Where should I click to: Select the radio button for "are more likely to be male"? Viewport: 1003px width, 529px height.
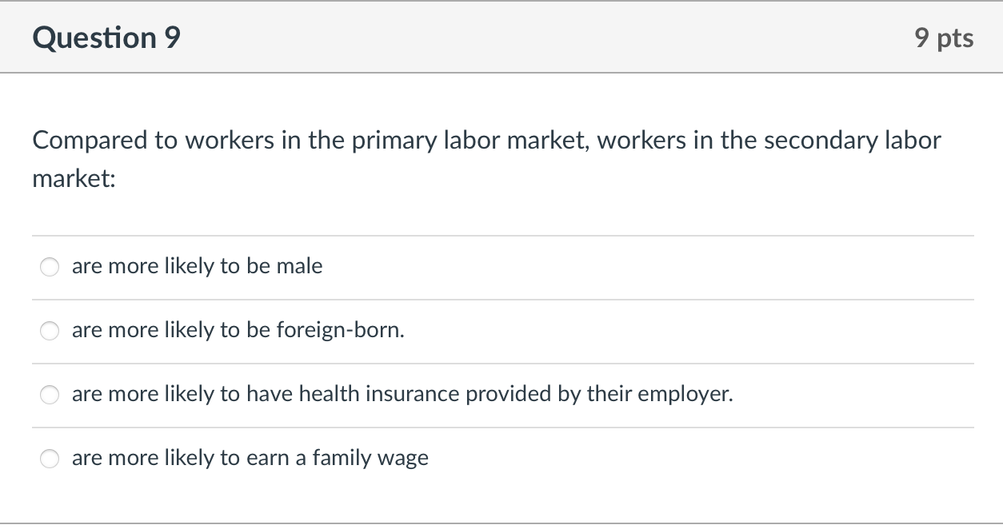pyautogui.click(x=49, y=267)
